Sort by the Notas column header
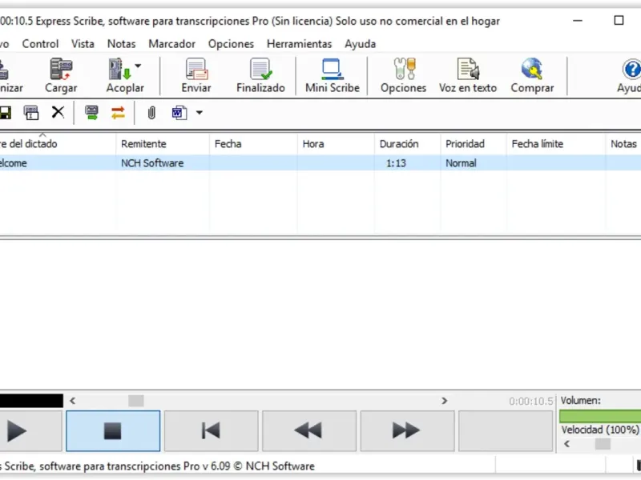Image resolution: width=641 pixels, height=480 pixels. [x=623, y=144]
